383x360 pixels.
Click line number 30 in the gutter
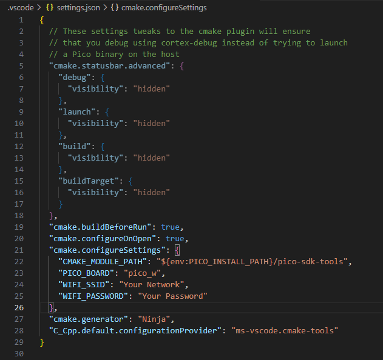pyautogui.click(x=19, y=354)
